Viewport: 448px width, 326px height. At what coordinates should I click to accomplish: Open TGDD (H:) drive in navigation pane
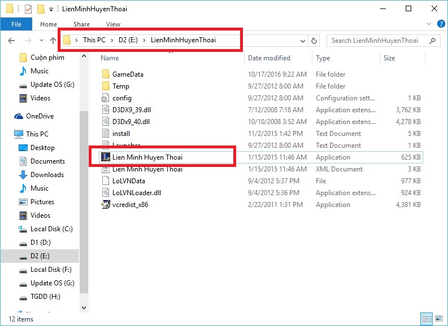[45, 297]
